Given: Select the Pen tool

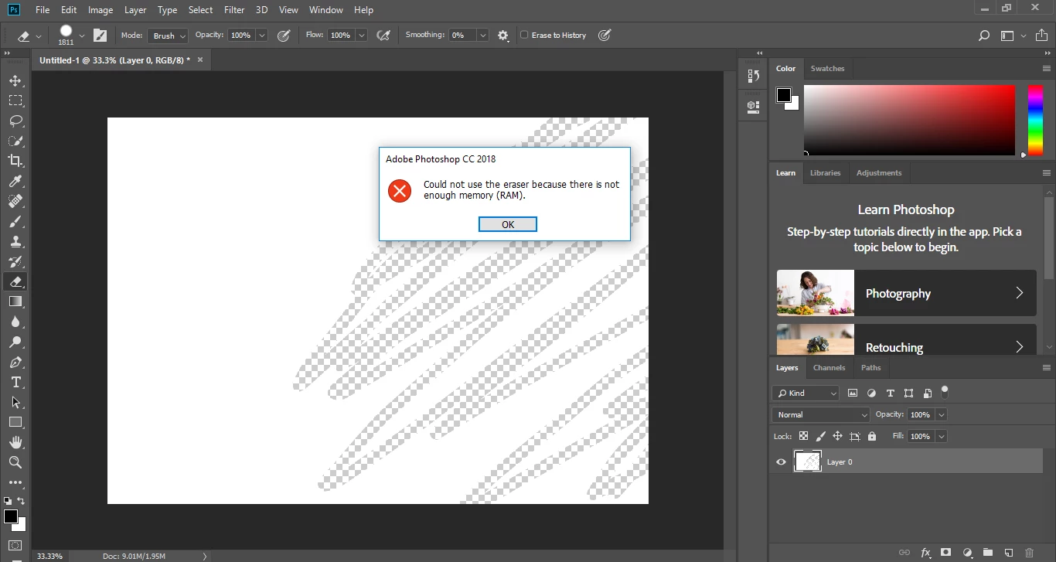Looking at the screenshot, I should point(15,362).
